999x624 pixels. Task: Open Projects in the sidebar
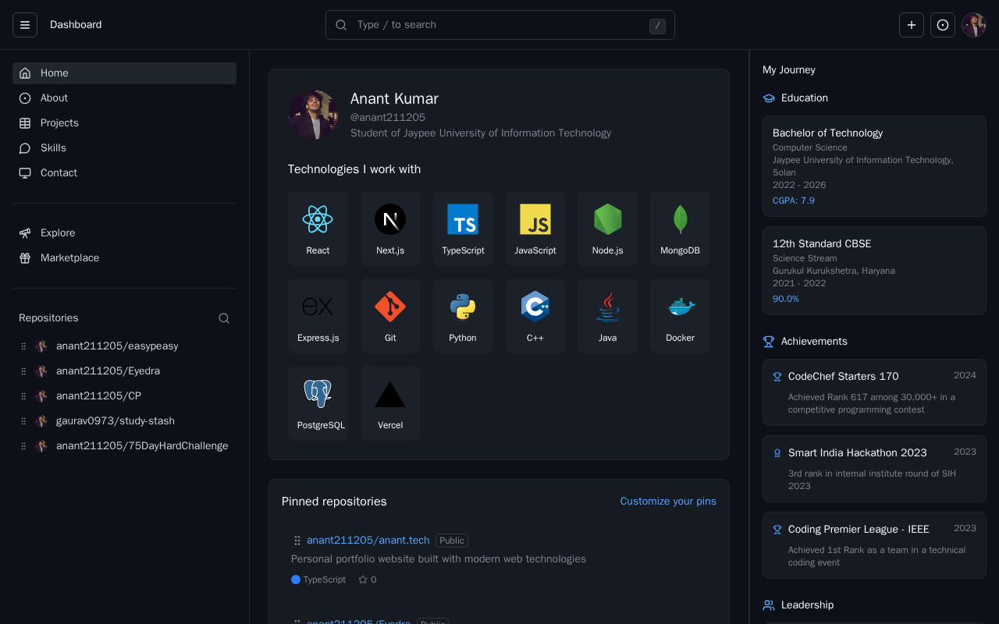click(125, 123)
